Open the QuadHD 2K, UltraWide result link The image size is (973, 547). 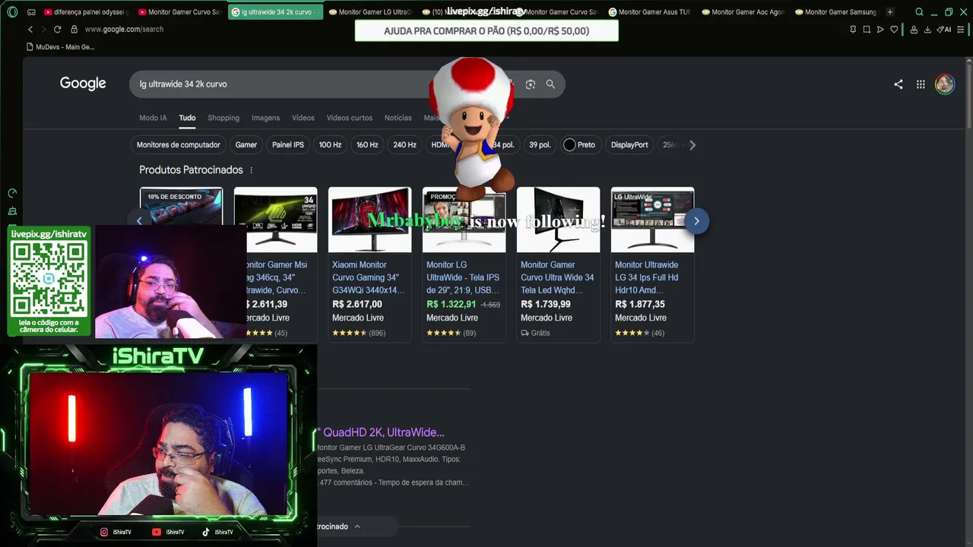[x=382, y=432]
